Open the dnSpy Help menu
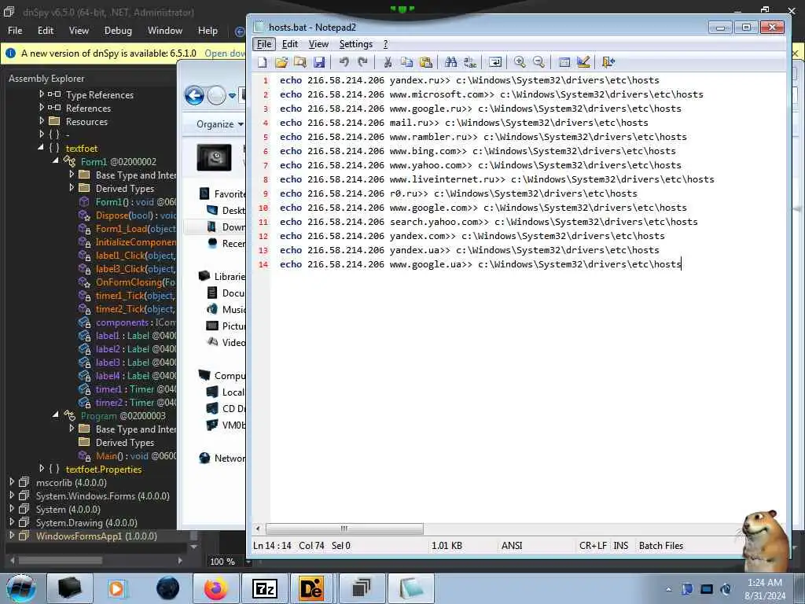 click(208, 31)
